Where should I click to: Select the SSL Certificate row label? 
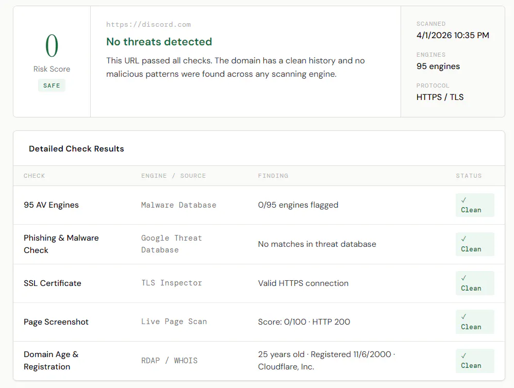[x=53, y=283]
